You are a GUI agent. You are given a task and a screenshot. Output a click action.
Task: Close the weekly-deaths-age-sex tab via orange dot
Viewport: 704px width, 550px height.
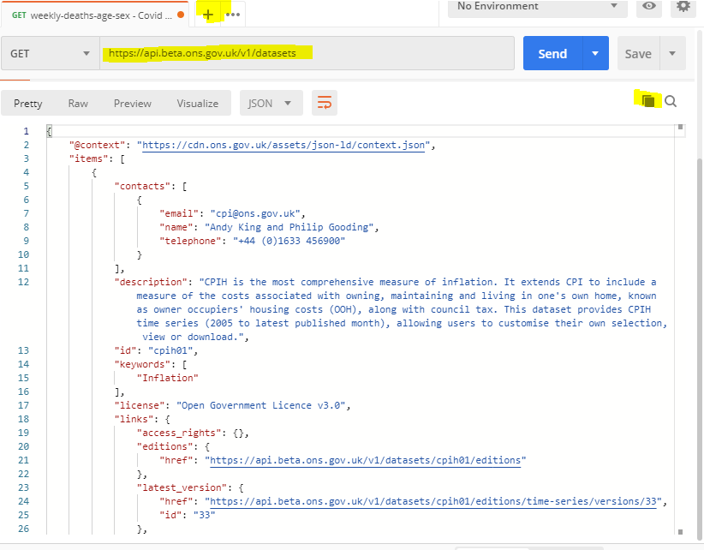(x=180, y=15)
